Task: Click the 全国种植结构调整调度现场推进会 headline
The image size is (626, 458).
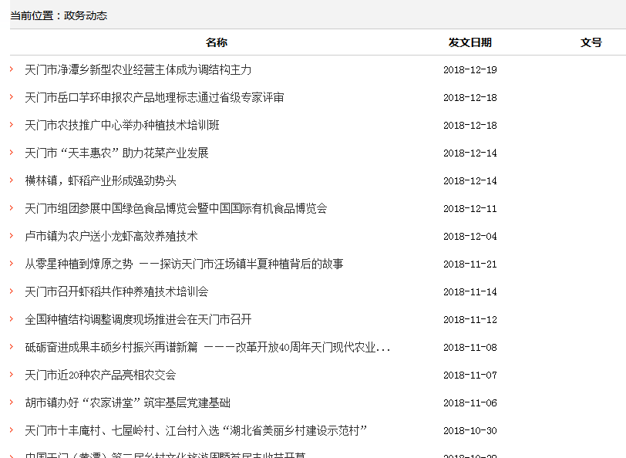Action: [138, 319]
